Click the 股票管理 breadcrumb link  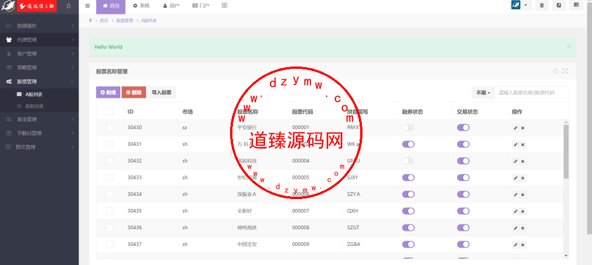(x=125, y=20)
